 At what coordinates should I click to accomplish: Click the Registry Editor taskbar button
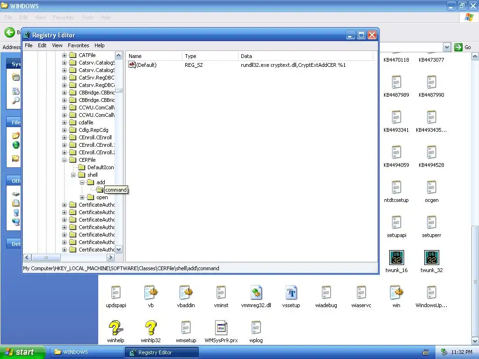(161, 352)
